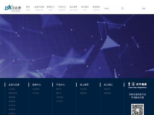Click the search magnifier icon

pyautogui.click(x=123, y=8)
